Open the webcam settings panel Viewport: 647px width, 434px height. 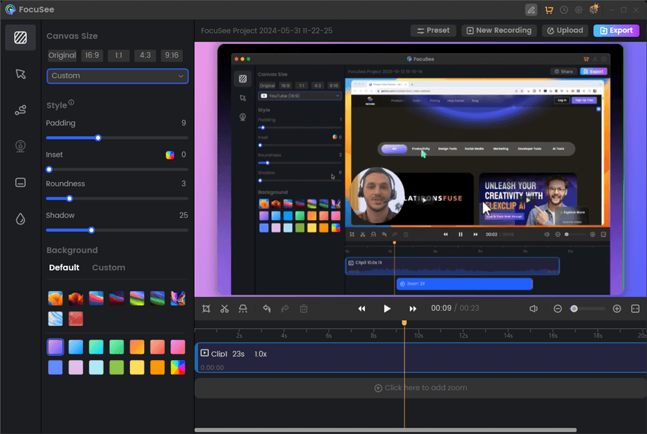click(21, 146)
